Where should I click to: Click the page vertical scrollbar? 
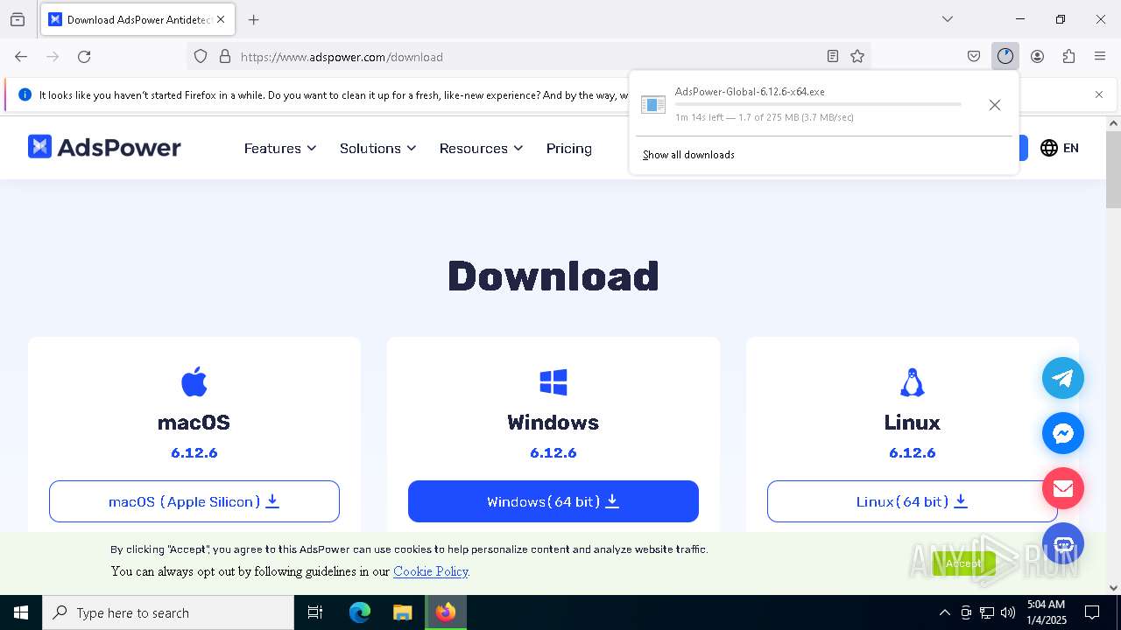coord(1113,170)
